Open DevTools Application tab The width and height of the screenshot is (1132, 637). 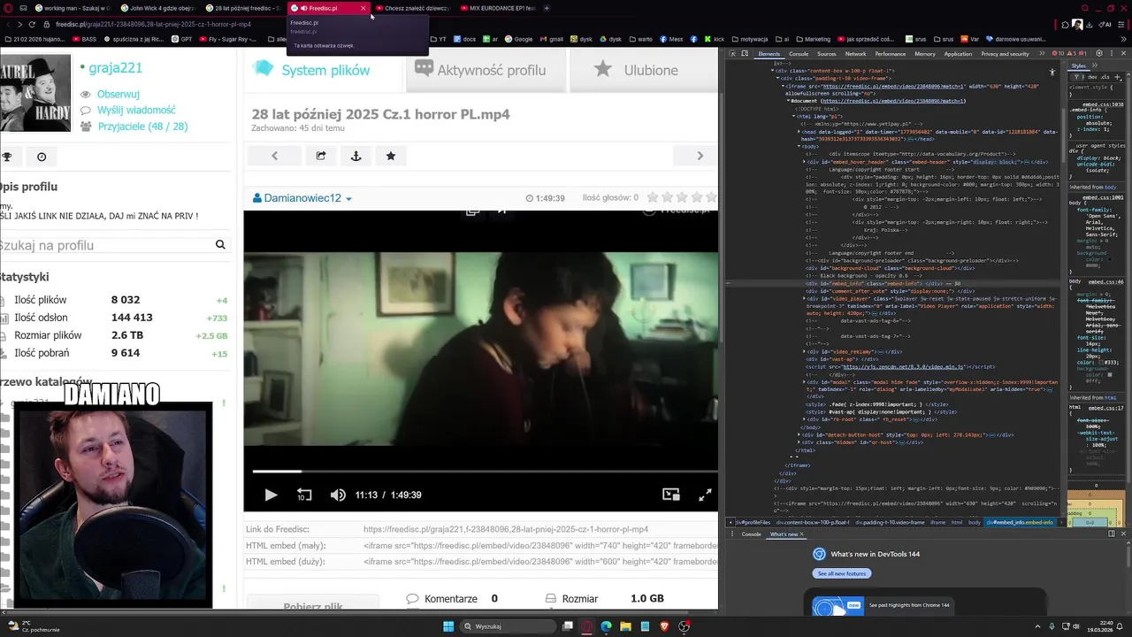point(958,54)
